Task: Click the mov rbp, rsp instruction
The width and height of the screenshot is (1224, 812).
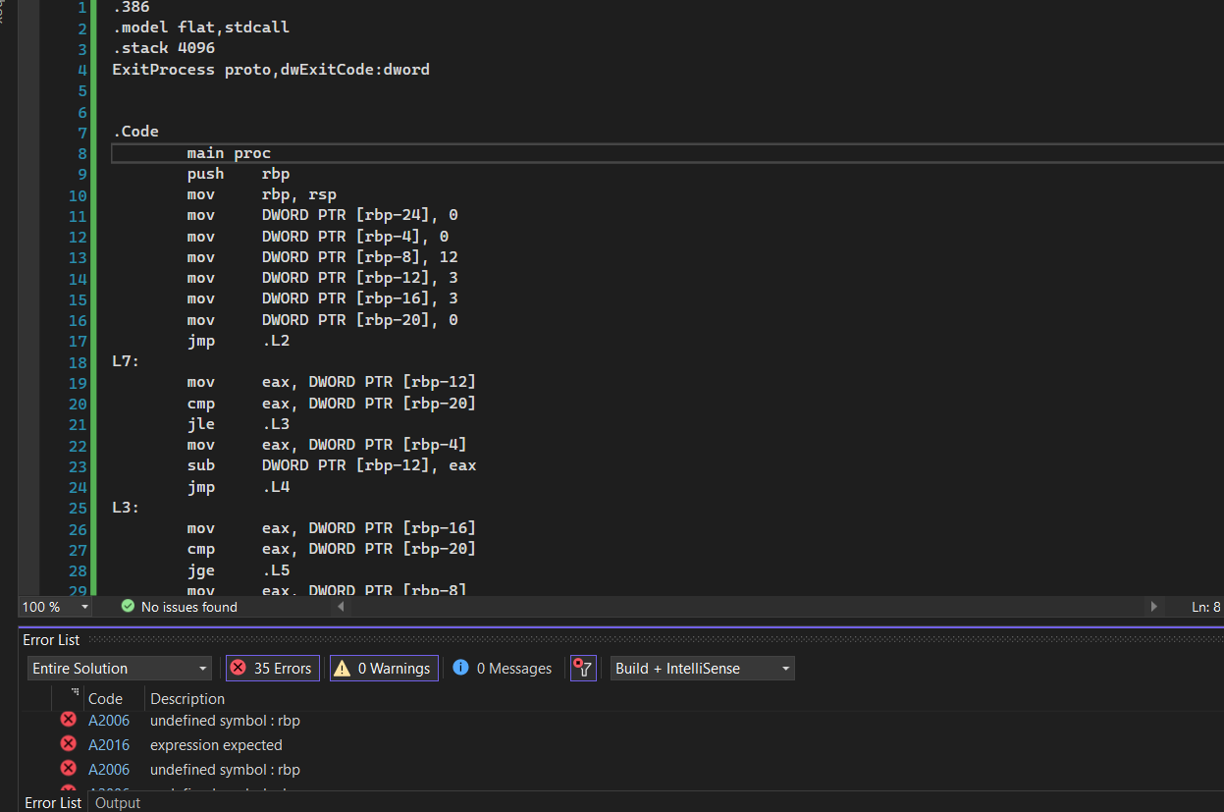Action: 262,194
